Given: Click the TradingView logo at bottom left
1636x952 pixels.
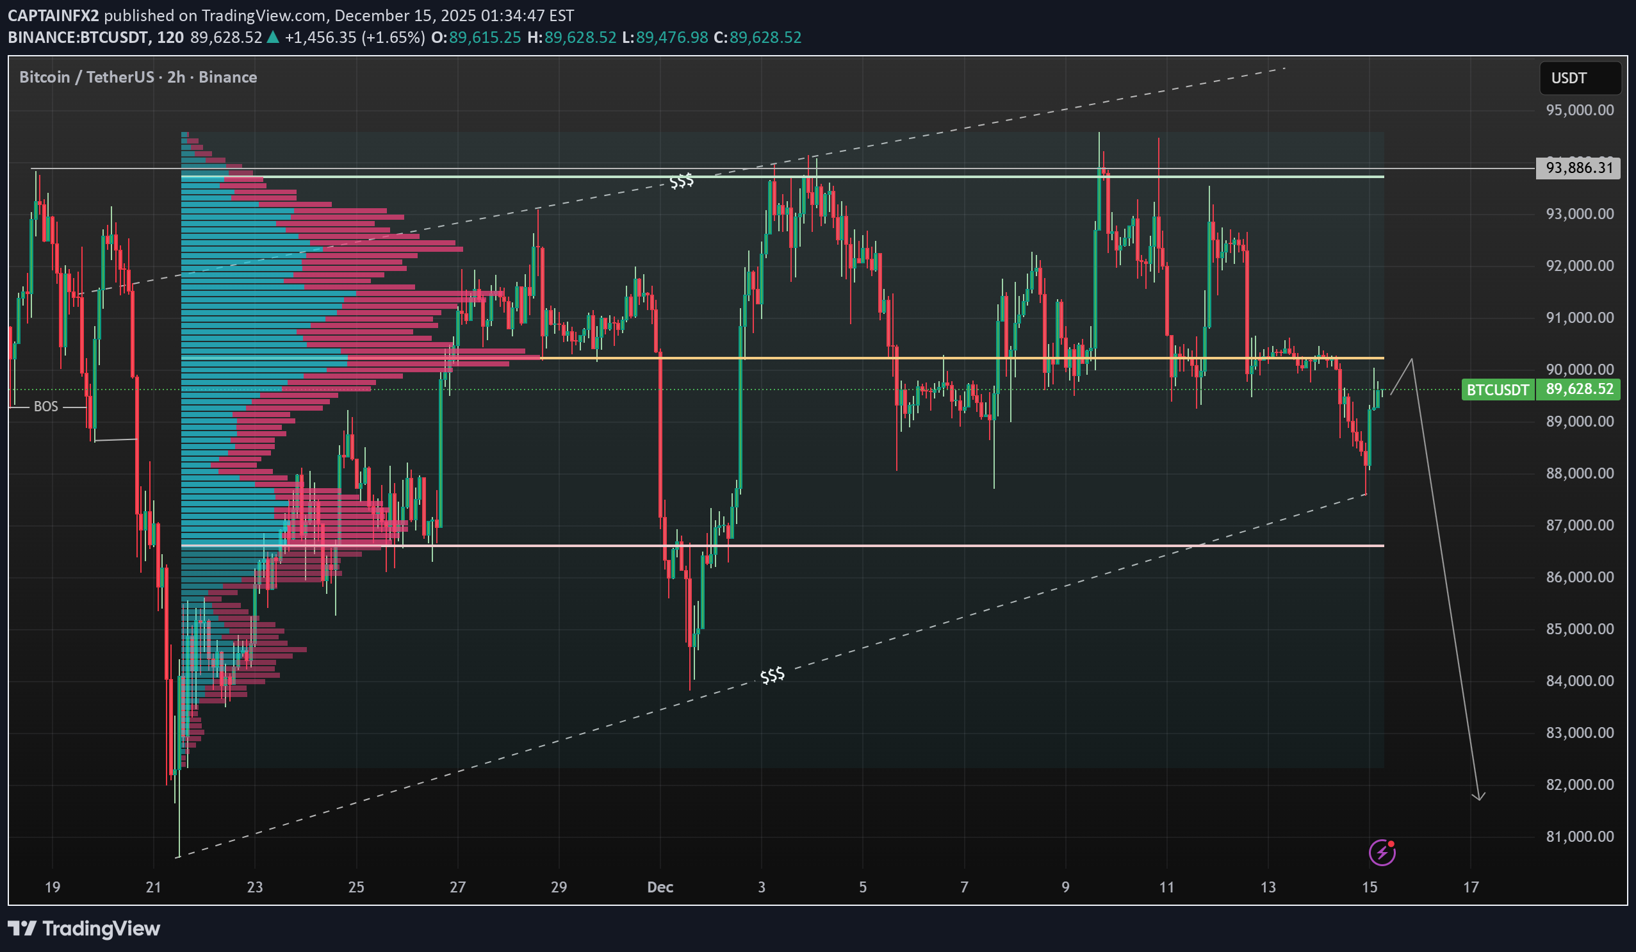Looking at the screenshot, I should [x=85, y=928].
